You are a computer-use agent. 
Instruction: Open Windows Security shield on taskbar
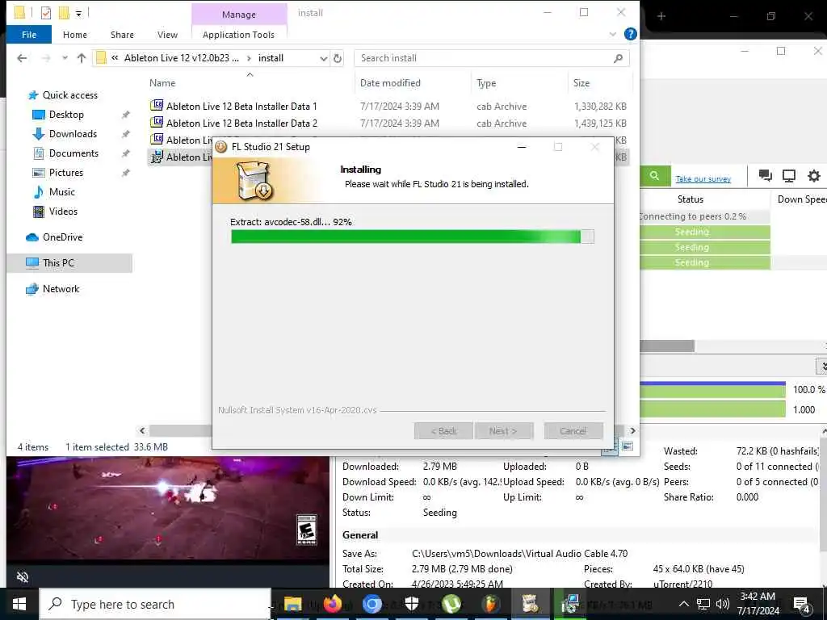pos(411,604)
